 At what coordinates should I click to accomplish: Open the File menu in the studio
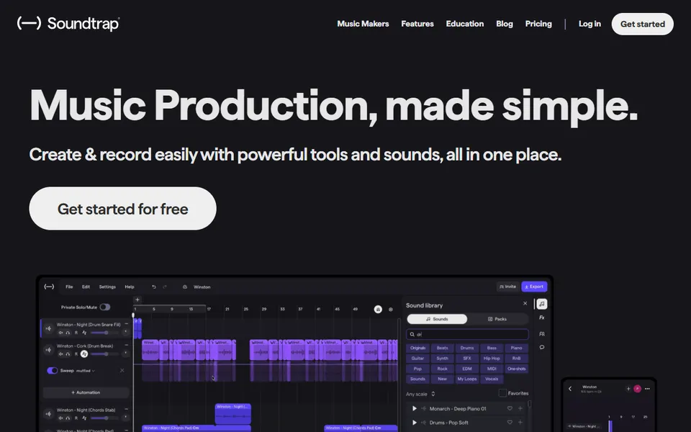[x=69, y=287]
